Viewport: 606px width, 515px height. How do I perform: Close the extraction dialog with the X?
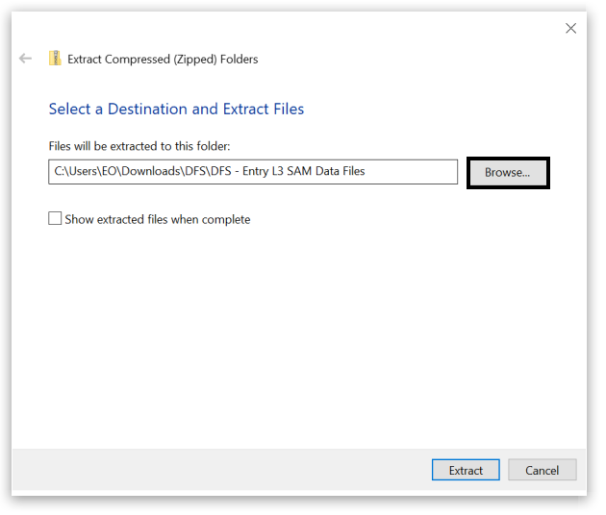(x=570, y=28)
